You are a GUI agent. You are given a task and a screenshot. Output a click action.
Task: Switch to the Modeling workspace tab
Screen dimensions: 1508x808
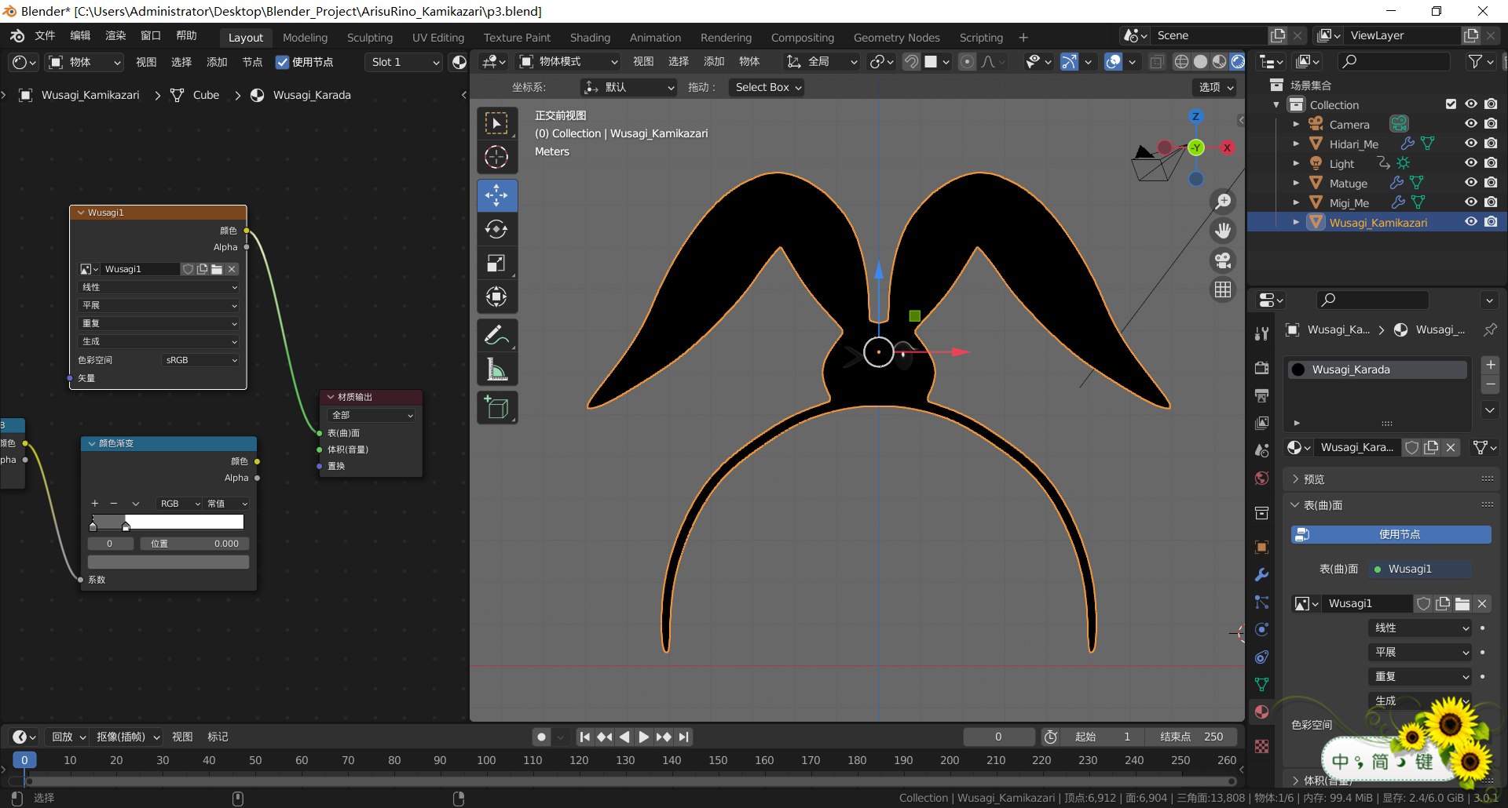[x=305, y=38]
